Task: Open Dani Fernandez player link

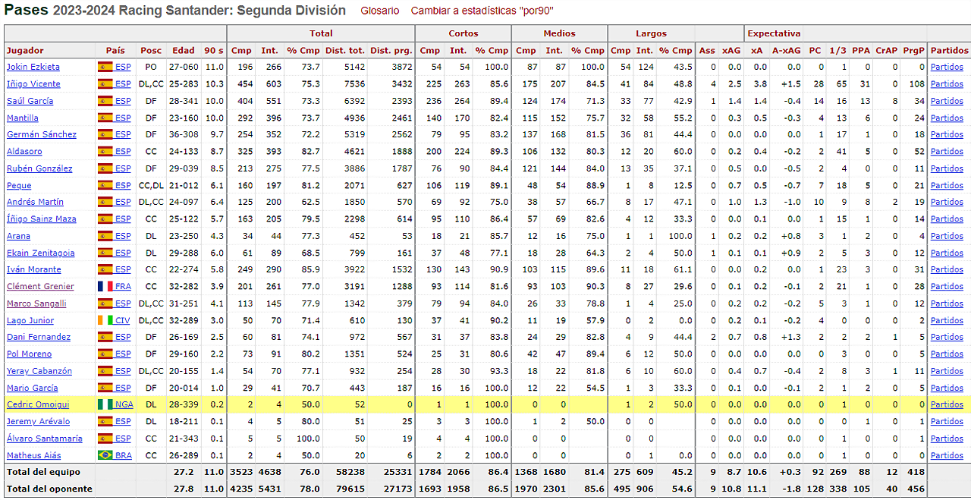Action: click(x=39, y=337)
